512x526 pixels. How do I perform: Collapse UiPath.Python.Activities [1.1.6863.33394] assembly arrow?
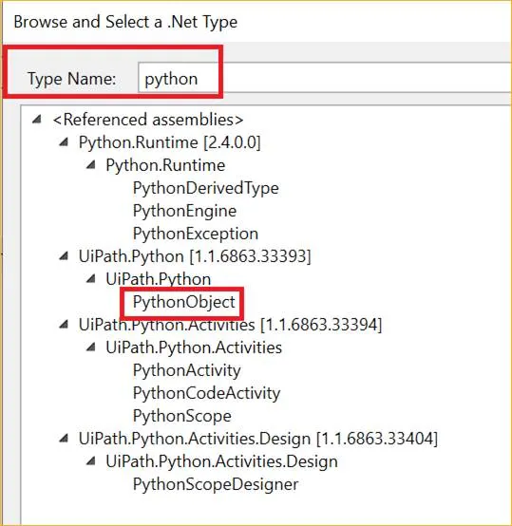(64, 325)
